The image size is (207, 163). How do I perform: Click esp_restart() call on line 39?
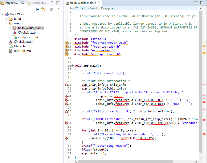point(94,153)
